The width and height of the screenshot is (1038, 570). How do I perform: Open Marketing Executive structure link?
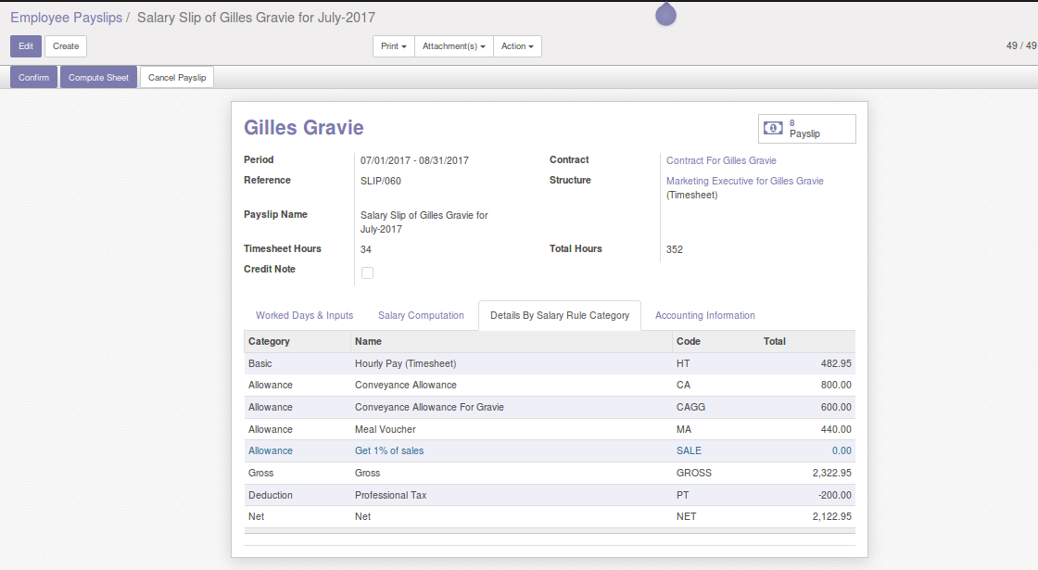click(744, 181)
